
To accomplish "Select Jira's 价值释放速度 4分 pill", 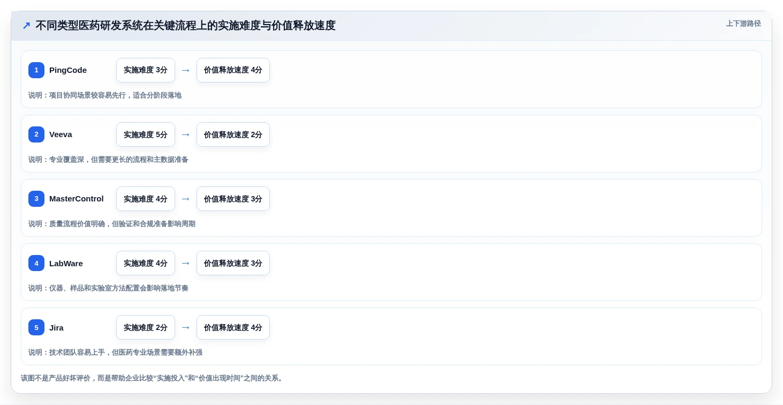I will (233, 327).
